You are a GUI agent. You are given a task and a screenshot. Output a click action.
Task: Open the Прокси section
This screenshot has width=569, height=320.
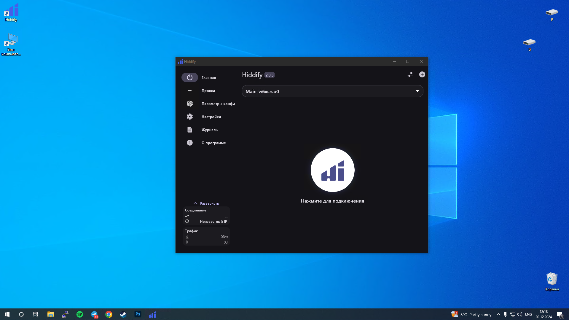coord(208,90)
